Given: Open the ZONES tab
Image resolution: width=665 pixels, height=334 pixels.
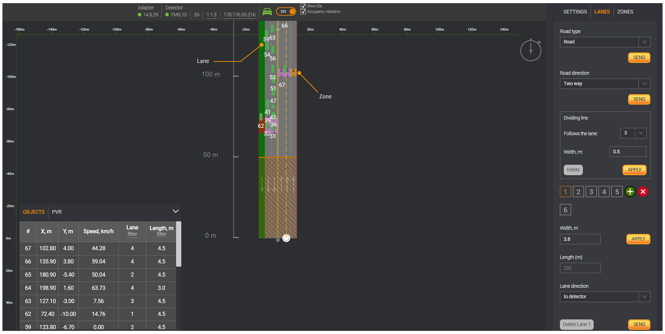Looking at the screenshot, I should pos(625,12).
